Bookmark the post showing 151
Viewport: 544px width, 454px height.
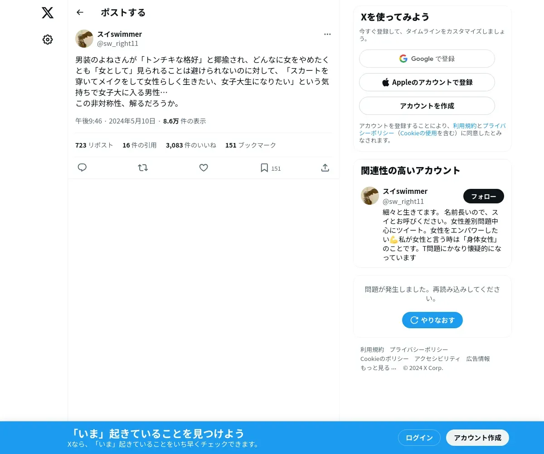pos(270,168)
